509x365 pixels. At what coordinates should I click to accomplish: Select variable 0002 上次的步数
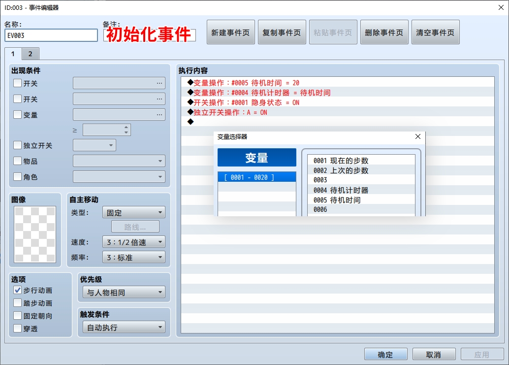pyautogui.click(x=361, y=170)
